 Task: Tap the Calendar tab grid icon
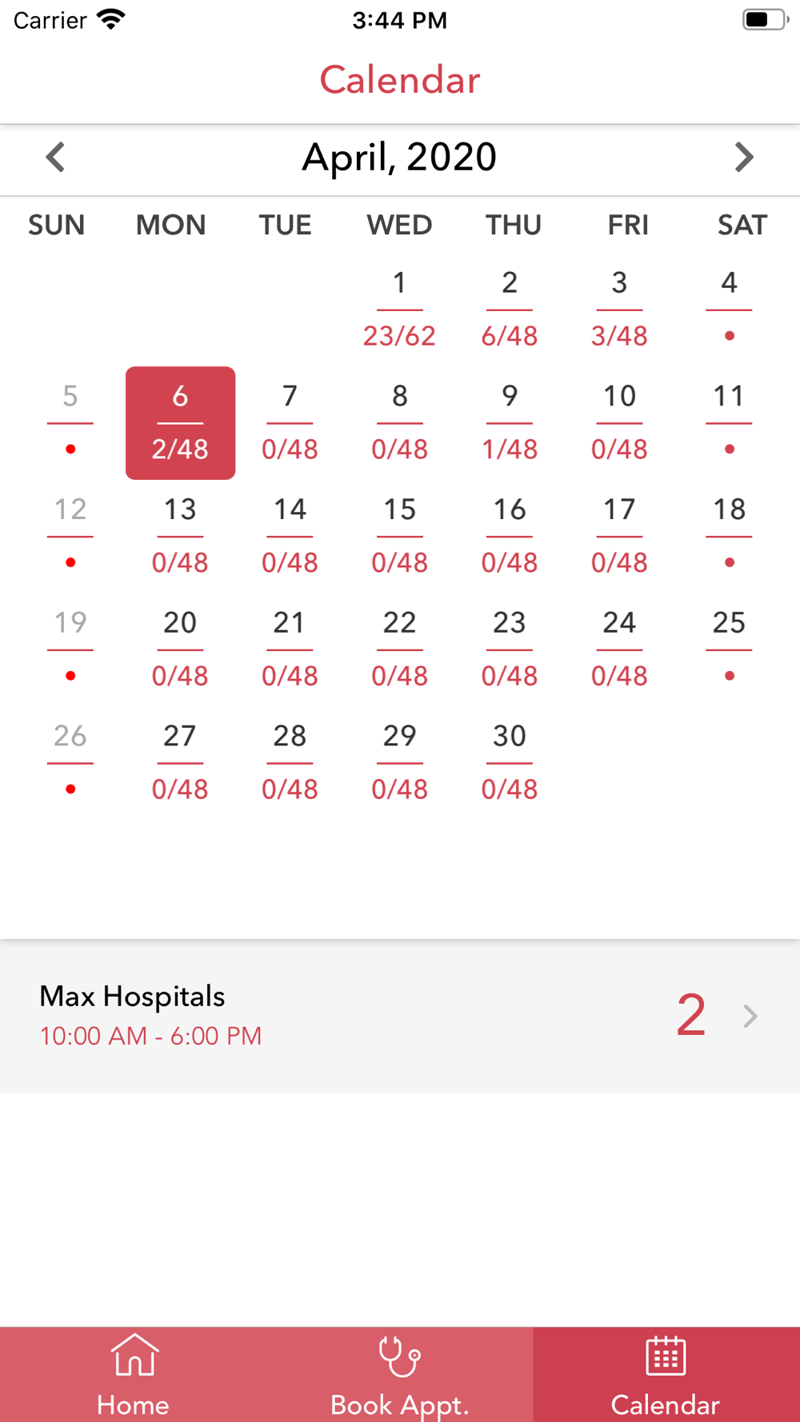click(x=666, y=1355)
